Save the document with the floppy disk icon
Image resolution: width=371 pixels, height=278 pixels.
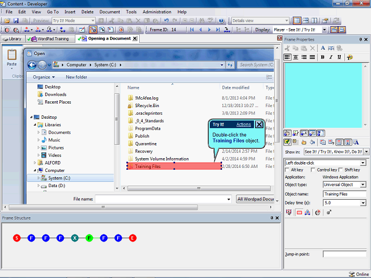tap(16, 21)
